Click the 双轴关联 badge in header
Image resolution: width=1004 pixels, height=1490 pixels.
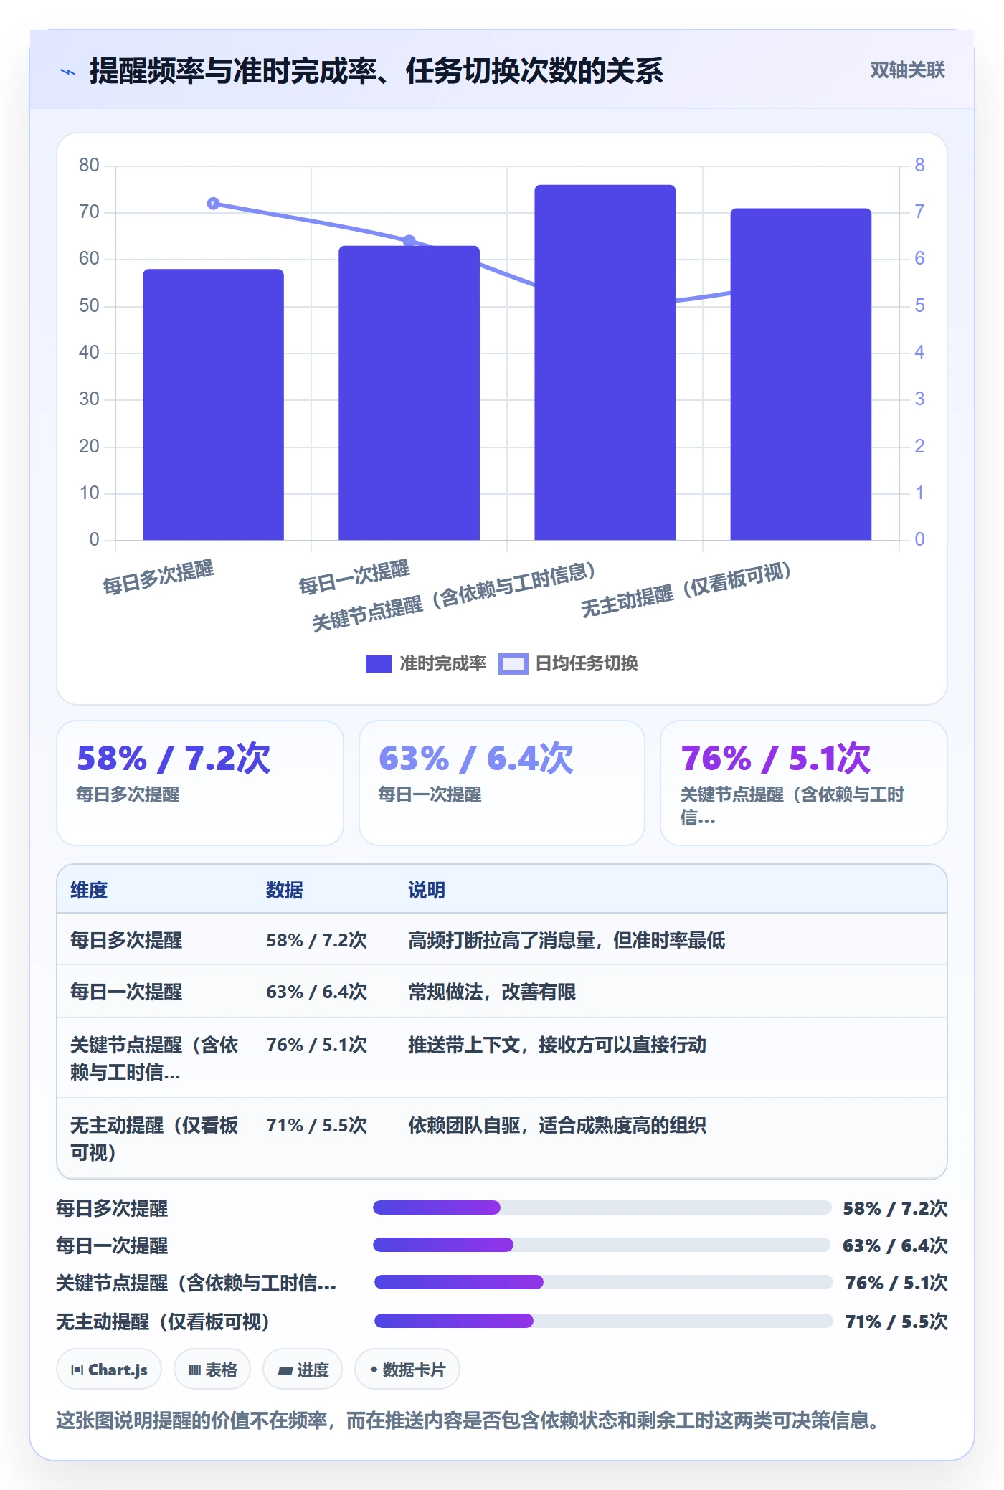click(x=907, y=70)
